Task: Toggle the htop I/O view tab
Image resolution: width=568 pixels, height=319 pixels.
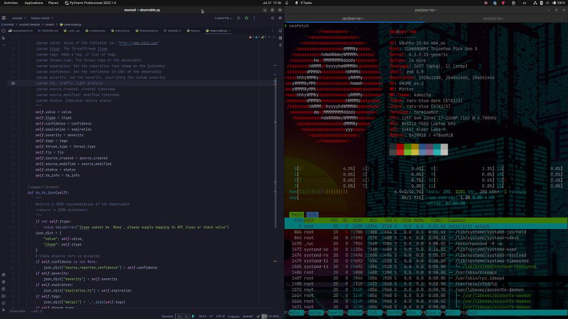Action: pyautogui.click(x=312, y=215)
